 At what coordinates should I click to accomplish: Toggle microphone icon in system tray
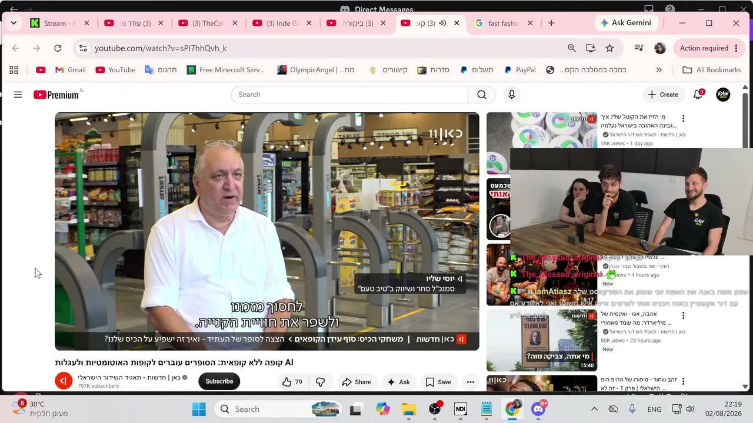(x=632, y=409)
